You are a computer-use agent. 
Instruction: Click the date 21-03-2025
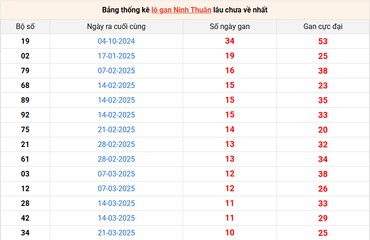pyautogui.click(x=116, y=233)
